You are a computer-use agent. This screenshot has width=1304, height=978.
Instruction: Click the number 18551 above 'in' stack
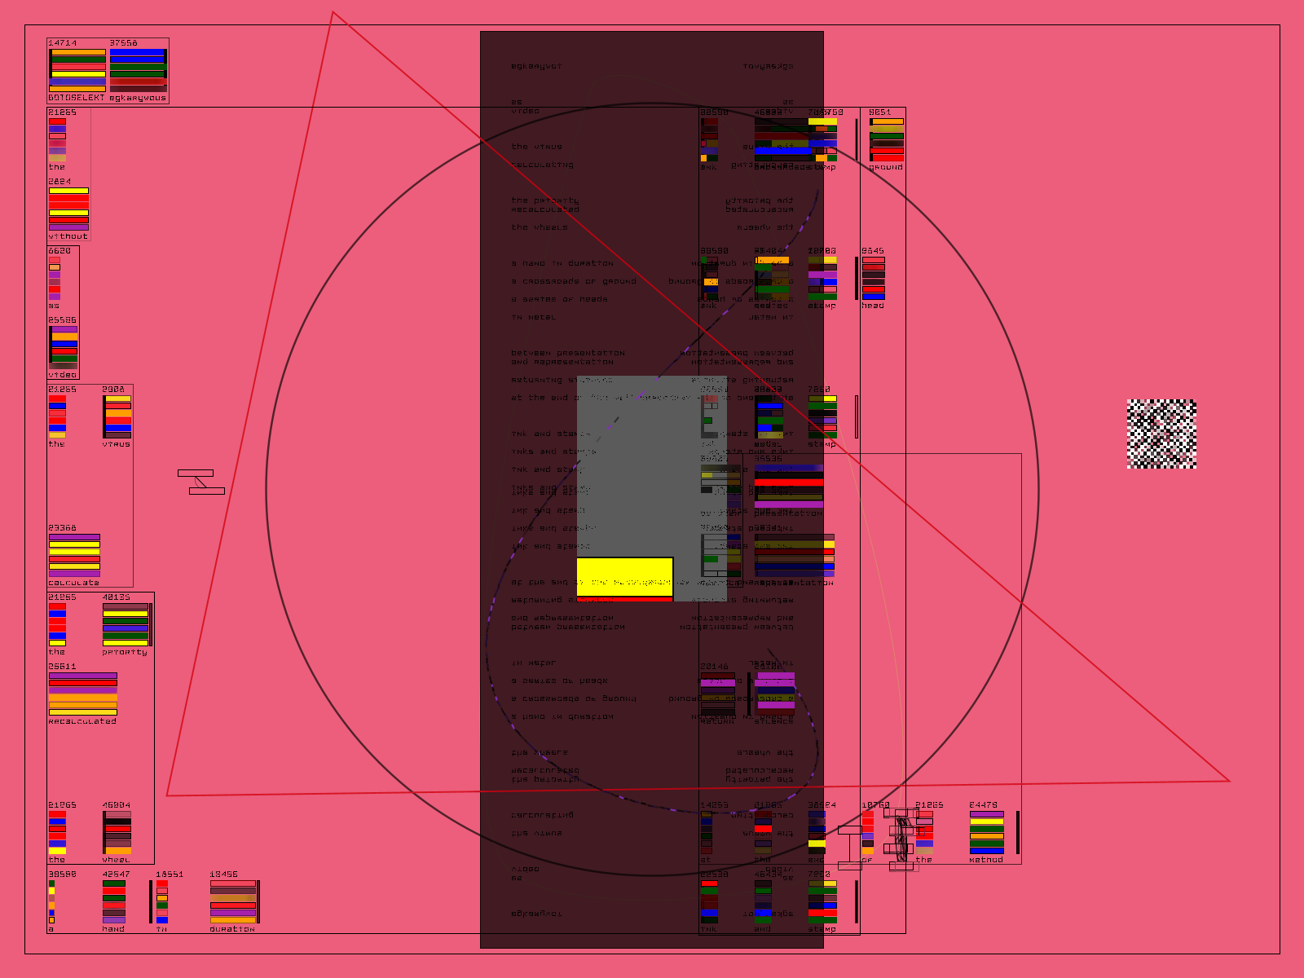click(x=170, y=874)
